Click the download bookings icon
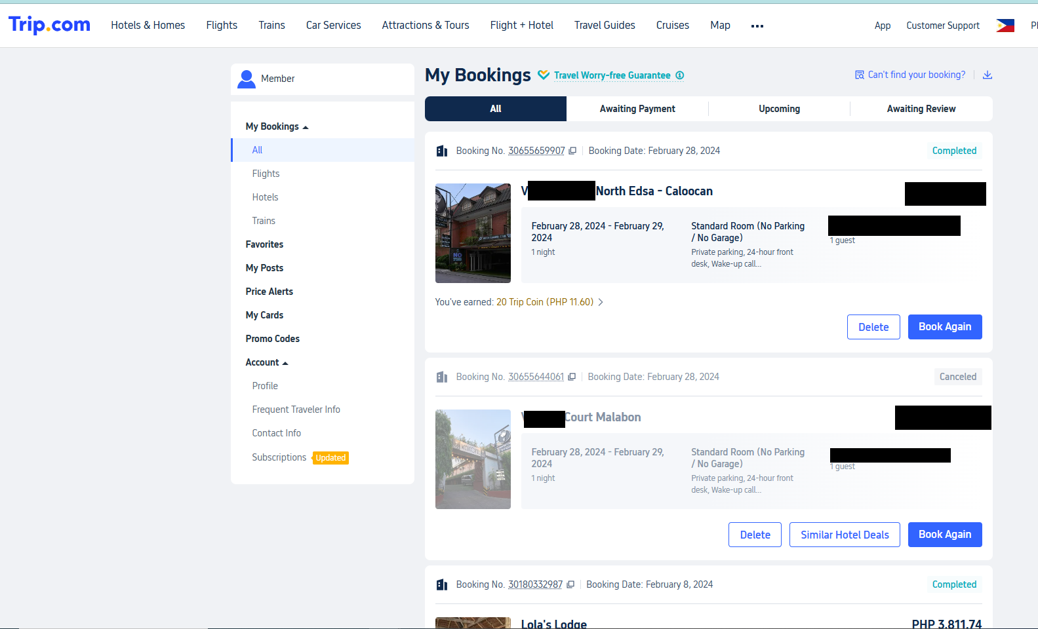The image size is (1038, 629). point(988,75)
